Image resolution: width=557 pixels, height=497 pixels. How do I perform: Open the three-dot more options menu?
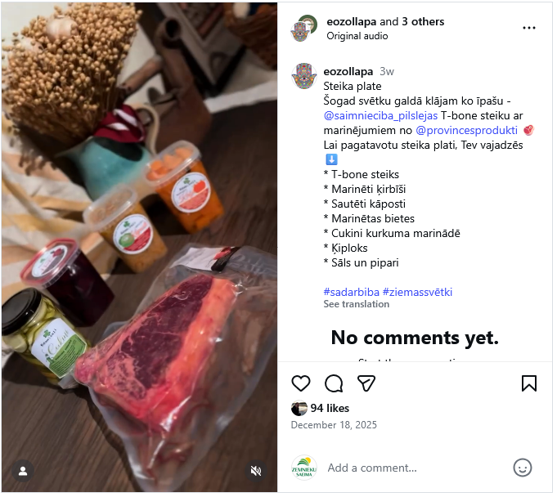529,28
